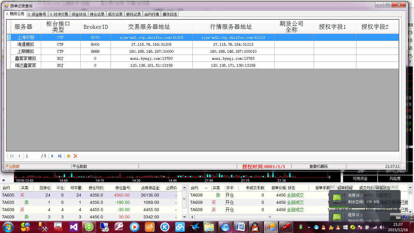This screenshot has width=414, height=233.
Task: Click 柜台接口类型 column header
Action: (61, 27)
